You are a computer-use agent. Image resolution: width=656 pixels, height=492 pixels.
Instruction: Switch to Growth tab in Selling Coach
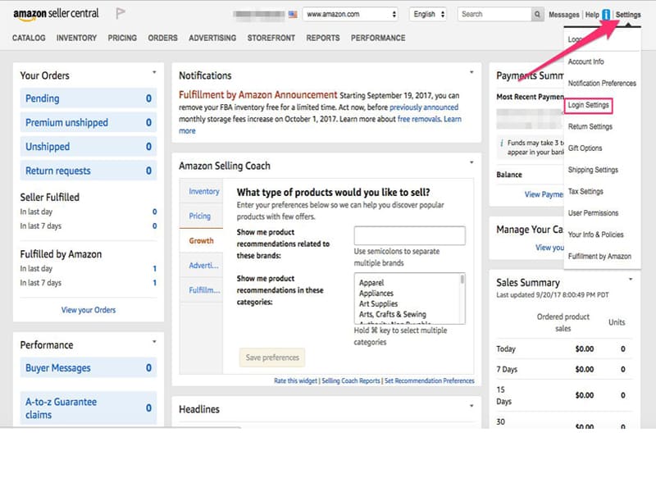click(201, 240)
